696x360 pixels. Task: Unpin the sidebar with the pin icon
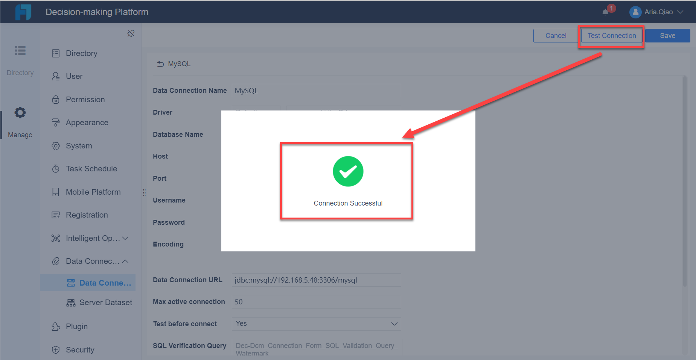[x=131, y=34]
